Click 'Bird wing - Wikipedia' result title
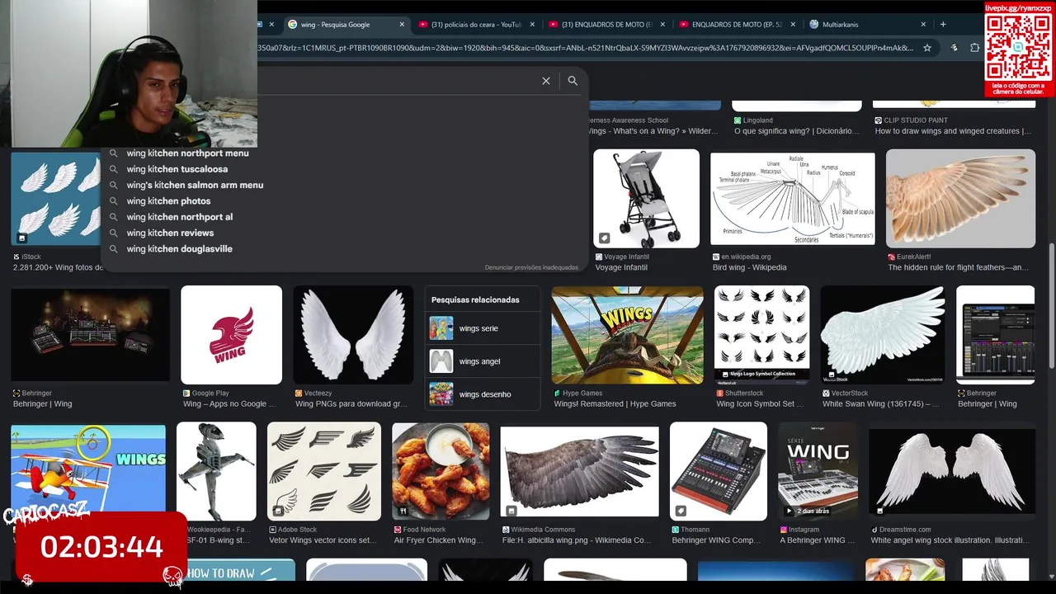Screen dimensions: 1056x594 pyautogui.click(x=749, y=268)
